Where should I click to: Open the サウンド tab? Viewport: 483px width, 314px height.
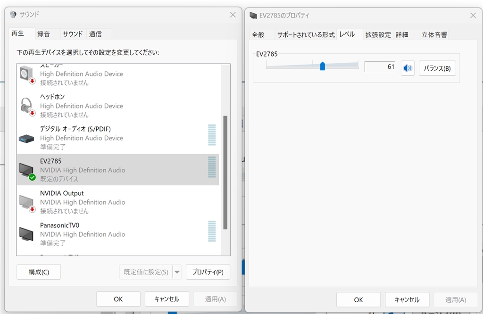click(73, 34)
